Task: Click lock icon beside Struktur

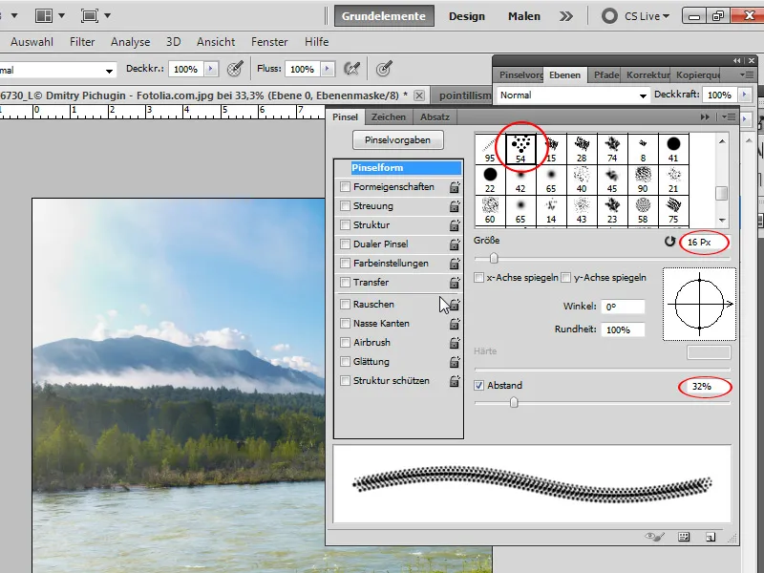Action: point(455,225)
